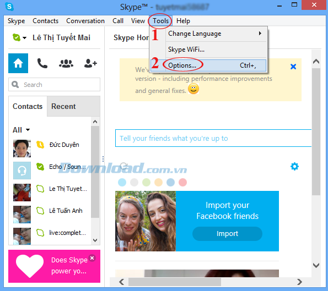Open home feed settings gear
The width and height of the screenshot is (328, 291).
pyautogui.click(x=294, y=166)
